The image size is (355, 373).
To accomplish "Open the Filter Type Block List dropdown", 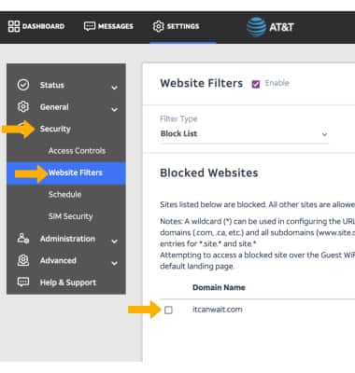I will [244, 134].
